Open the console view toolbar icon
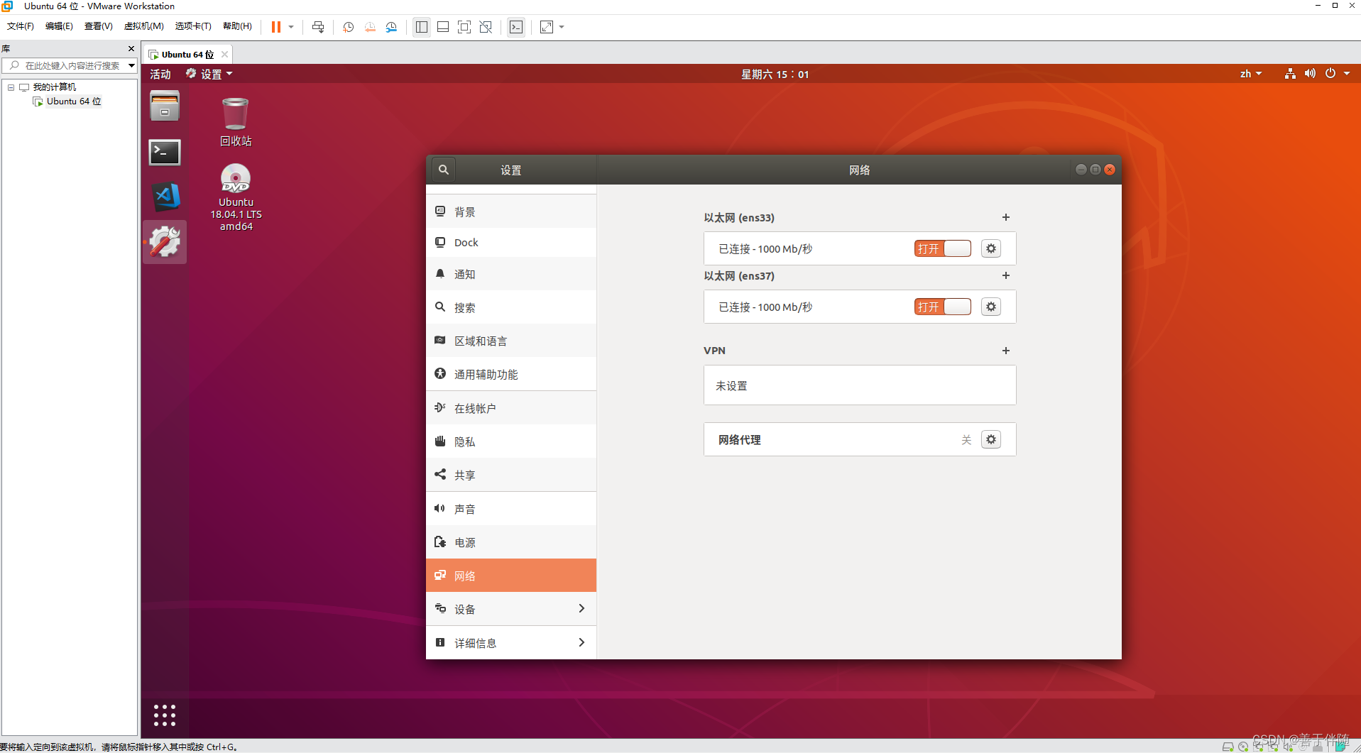Viewport: 1361px width, 753px height. tap(516, 27)
